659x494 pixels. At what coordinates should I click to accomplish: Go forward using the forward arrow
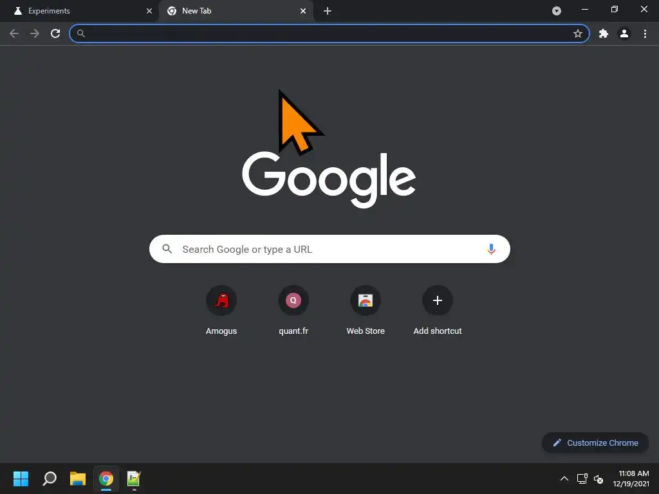click(x=35, y=33)
